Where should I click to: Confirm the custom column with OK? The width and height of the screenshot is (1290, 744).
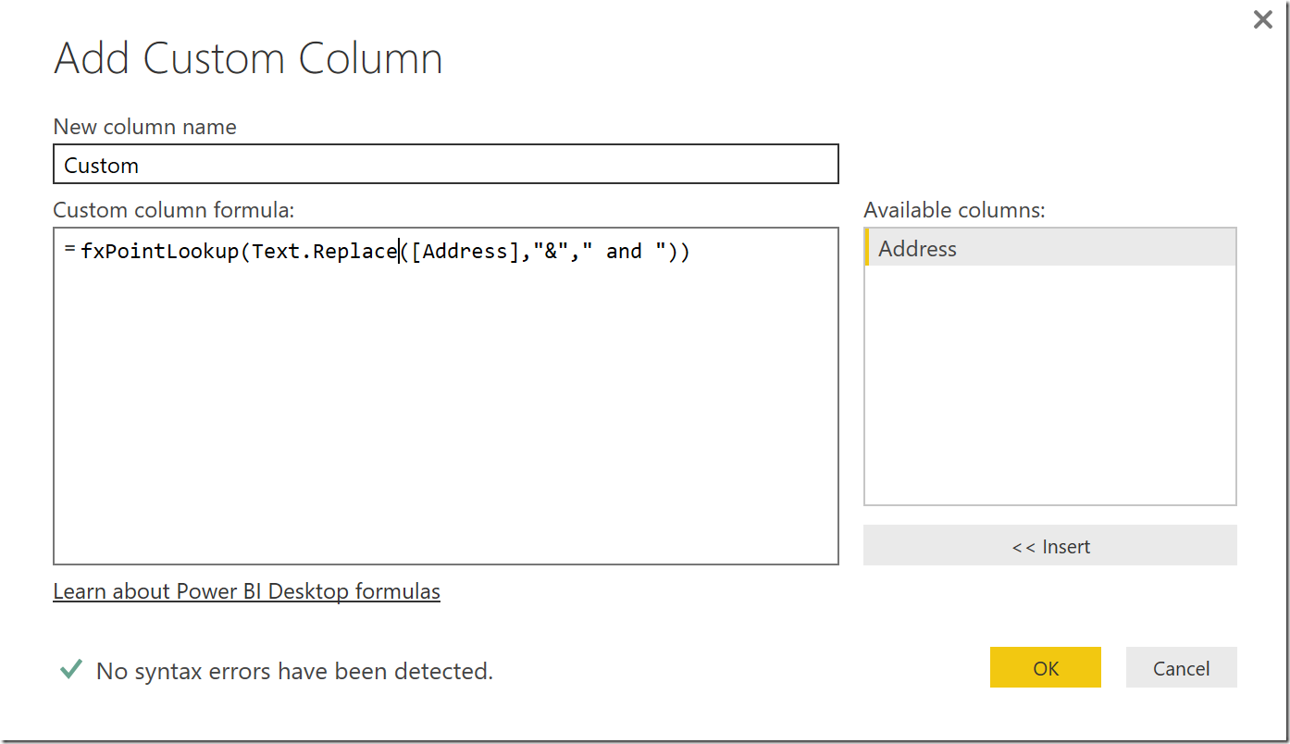pos(1045,668)
